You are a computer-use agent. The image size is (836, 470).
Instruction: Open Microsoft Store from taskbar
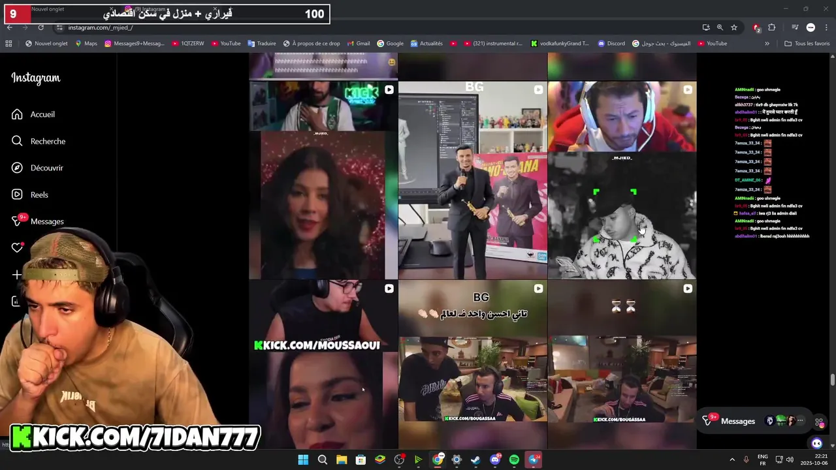coord(361,460)
